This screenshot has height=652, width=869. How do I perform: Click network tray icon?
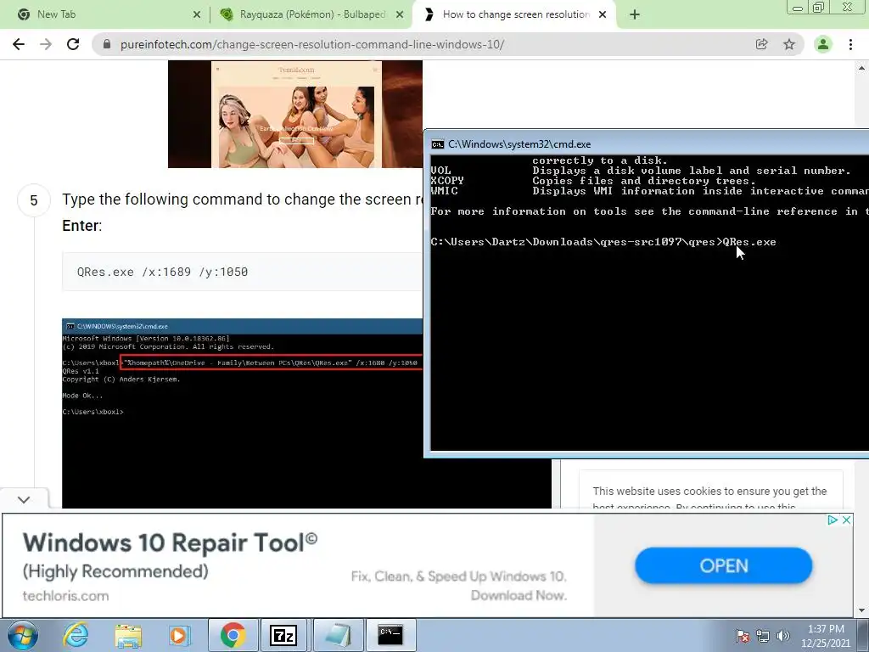(763, 636)
